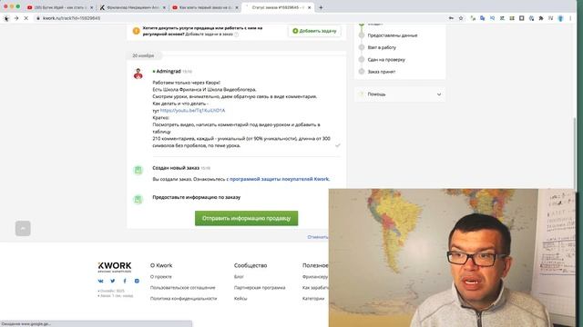Screen dimensions: 583x327
Task: Open the puzzle-piece extensions menu
Action: click(541, 18)
